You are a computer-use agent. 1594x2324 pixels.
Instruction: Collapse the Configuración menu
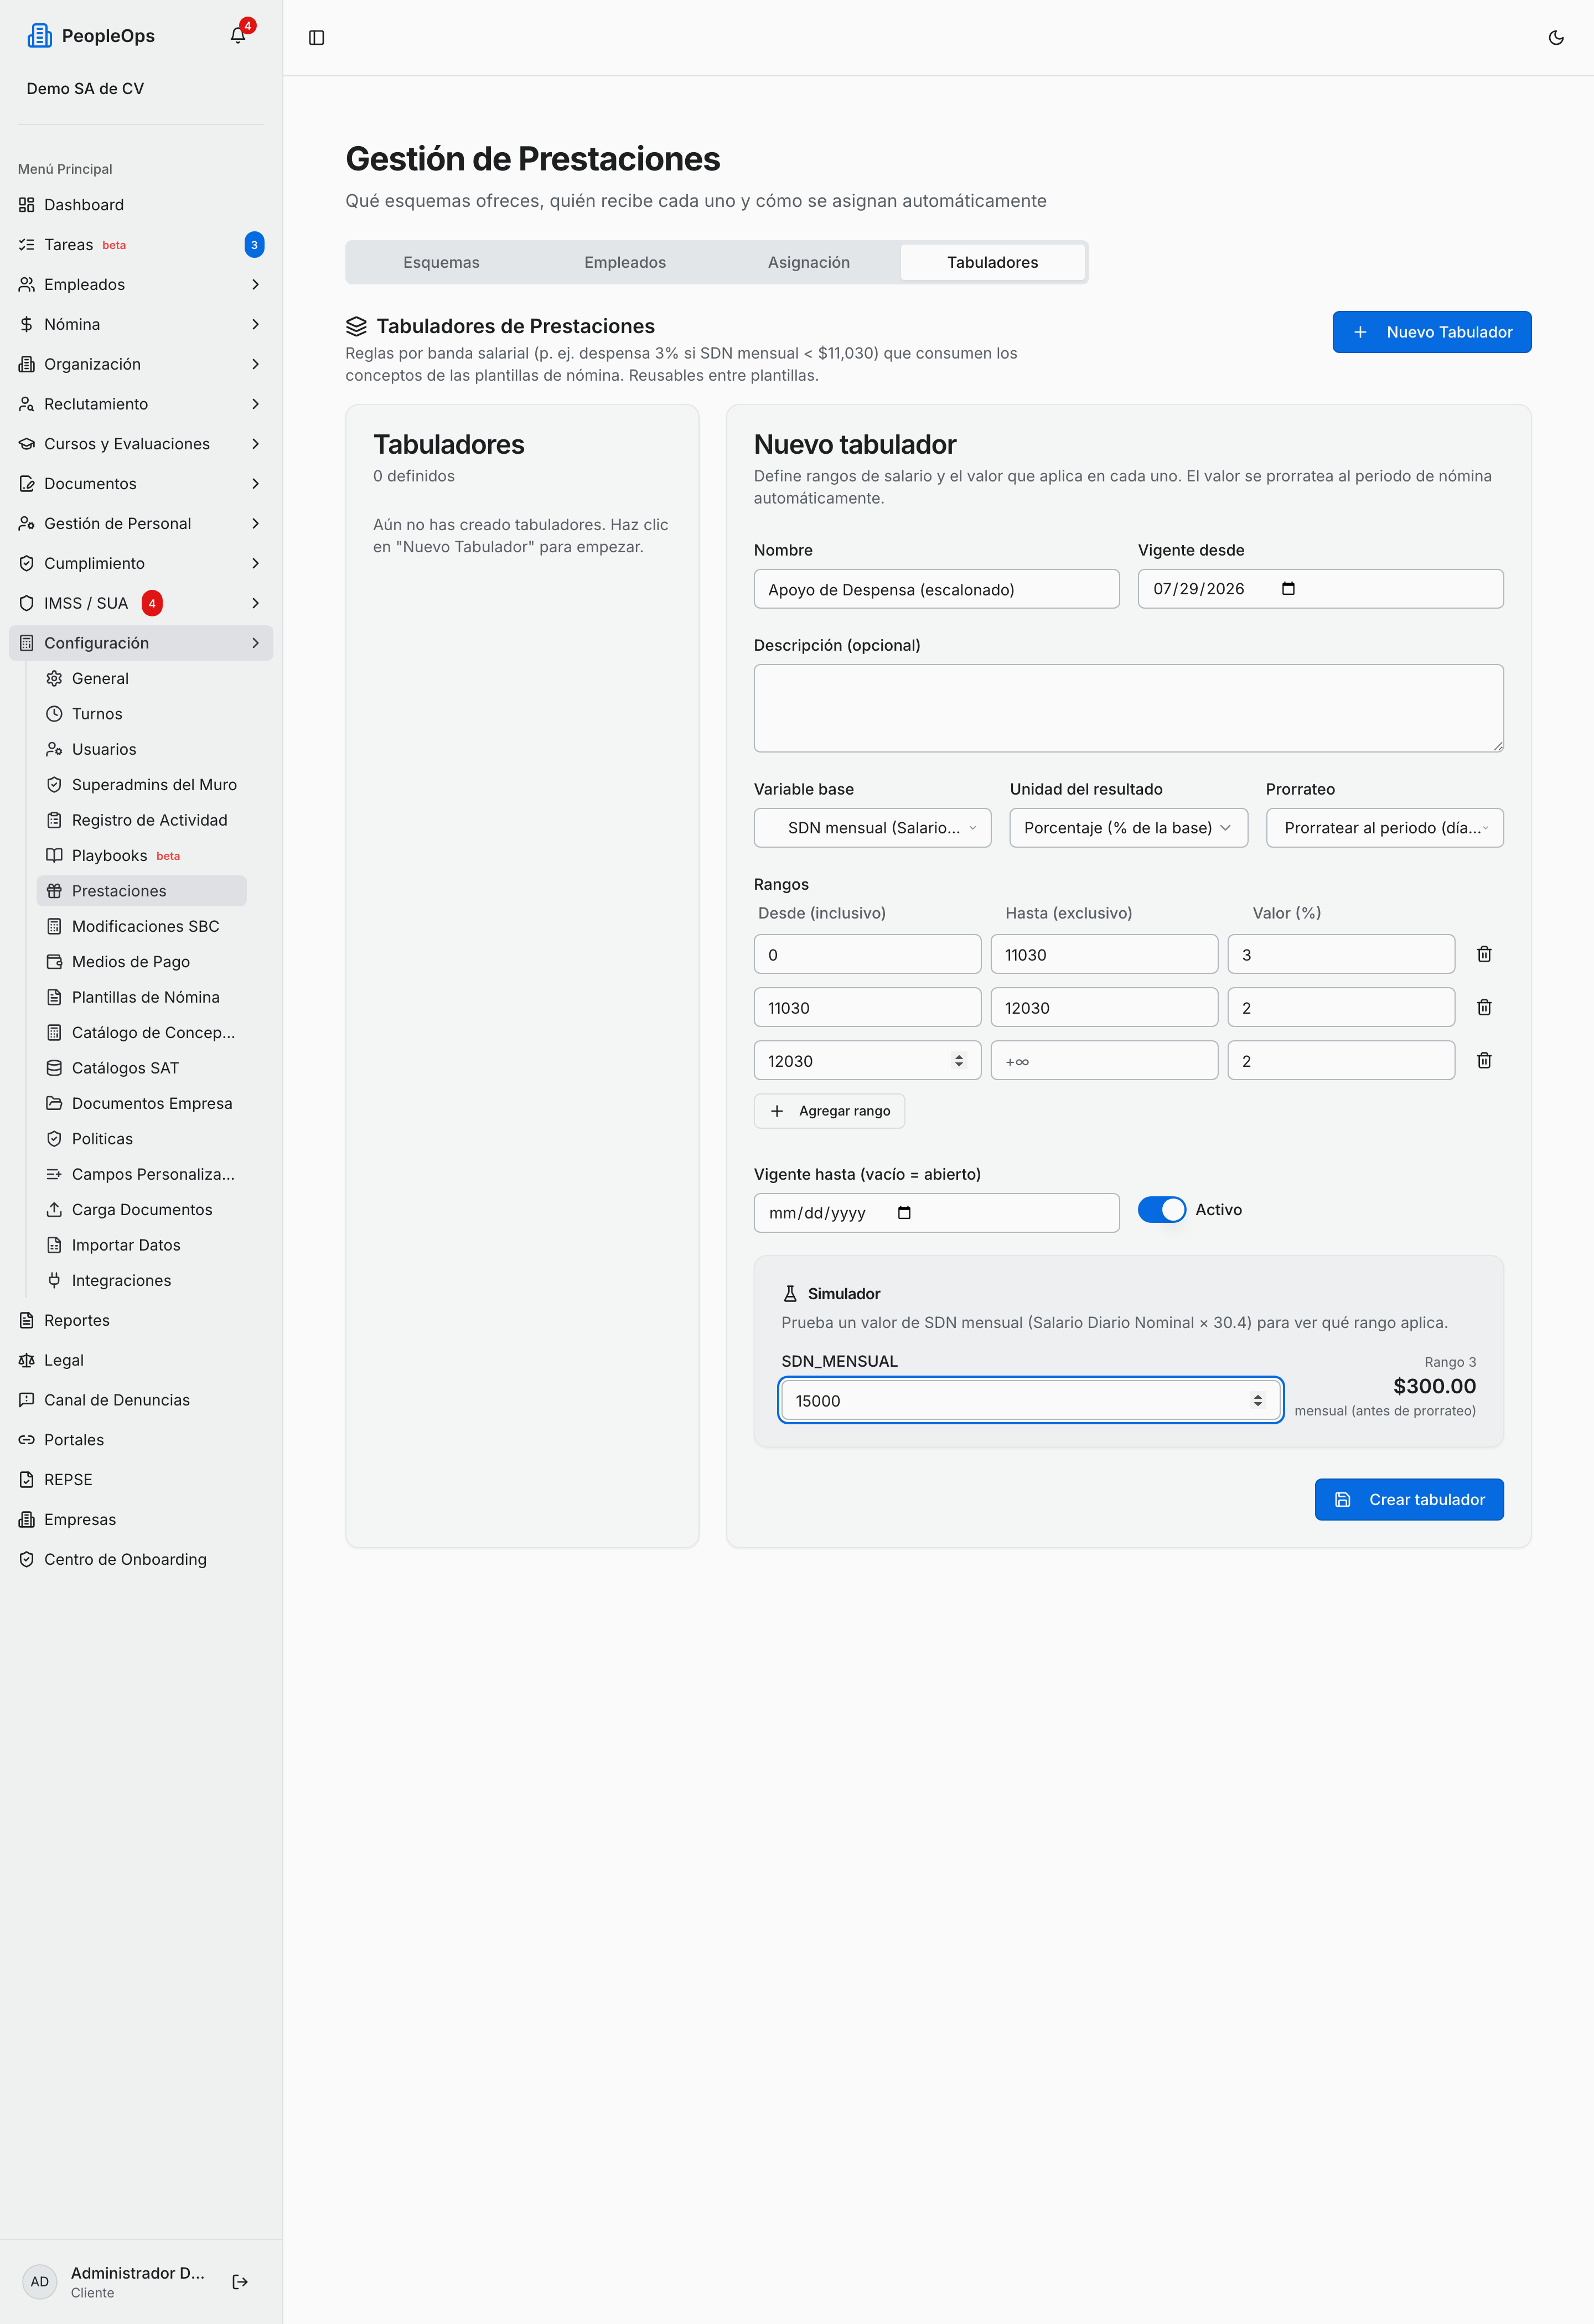click(x=141, y=643)
